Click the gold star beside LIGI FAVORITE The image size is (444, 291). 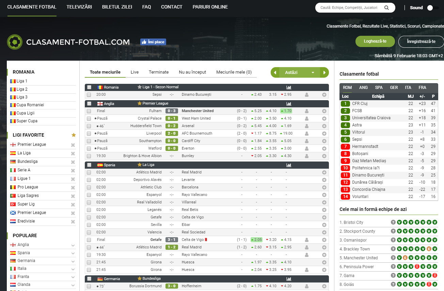(74, 135)
